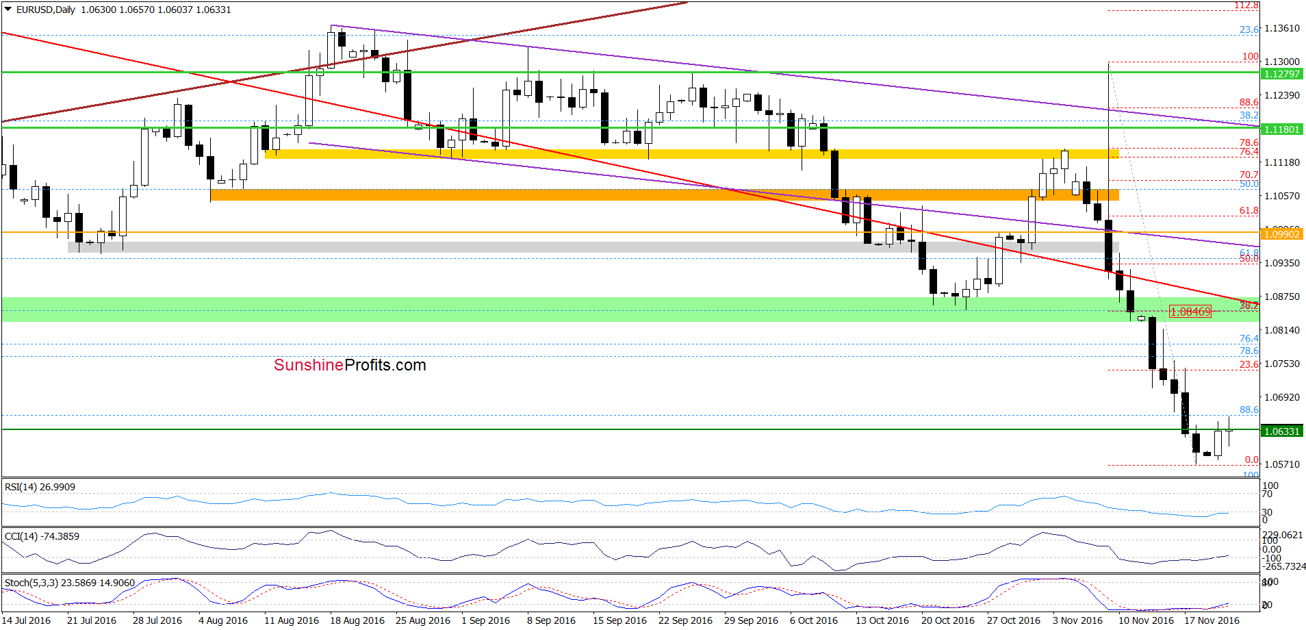The image size is (1306, 630).
Task: Click the 1.09350 value on price axis
Action: (1282, 263)
